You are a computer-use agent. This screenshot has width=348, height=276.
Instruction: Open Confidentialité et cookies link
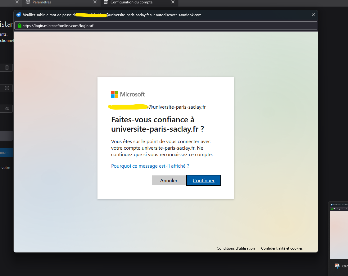[x=282, y=248]
